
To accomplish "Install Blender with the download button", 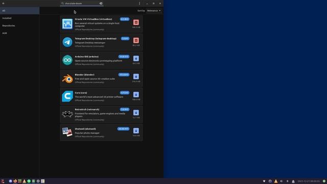I will coord(136,77).
